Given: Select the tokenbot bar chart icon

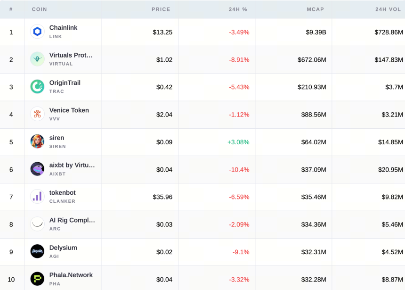Looking at the screenshot, I should [x=37, y=196].
